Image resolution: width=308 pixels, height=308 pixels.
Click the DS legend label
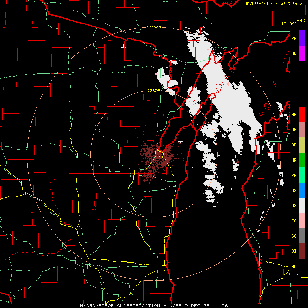(x=294, y=205)
